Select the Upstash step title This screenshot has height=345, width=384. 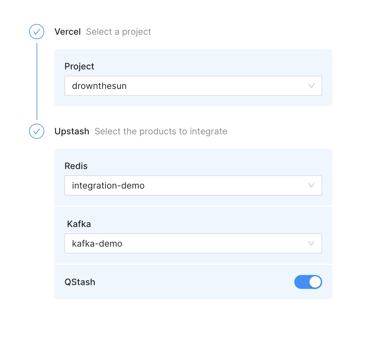(x=72, y=132)
